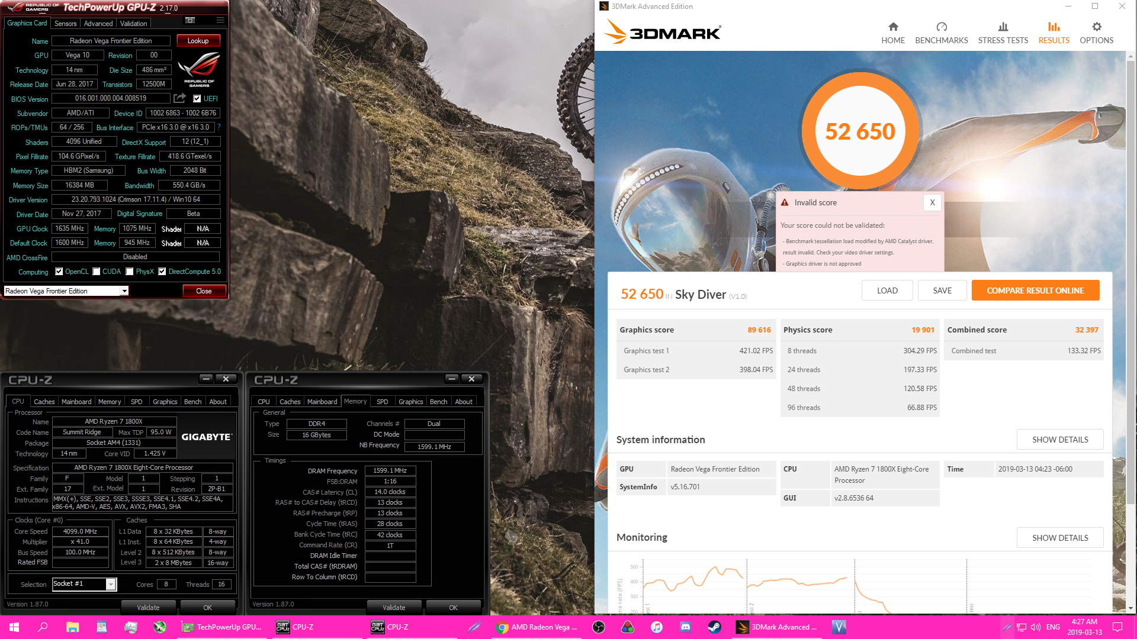Open the Benchmarks gauge icon in 3DMark
This screenshot has width=1137, height=639.
tap(942, 27)
